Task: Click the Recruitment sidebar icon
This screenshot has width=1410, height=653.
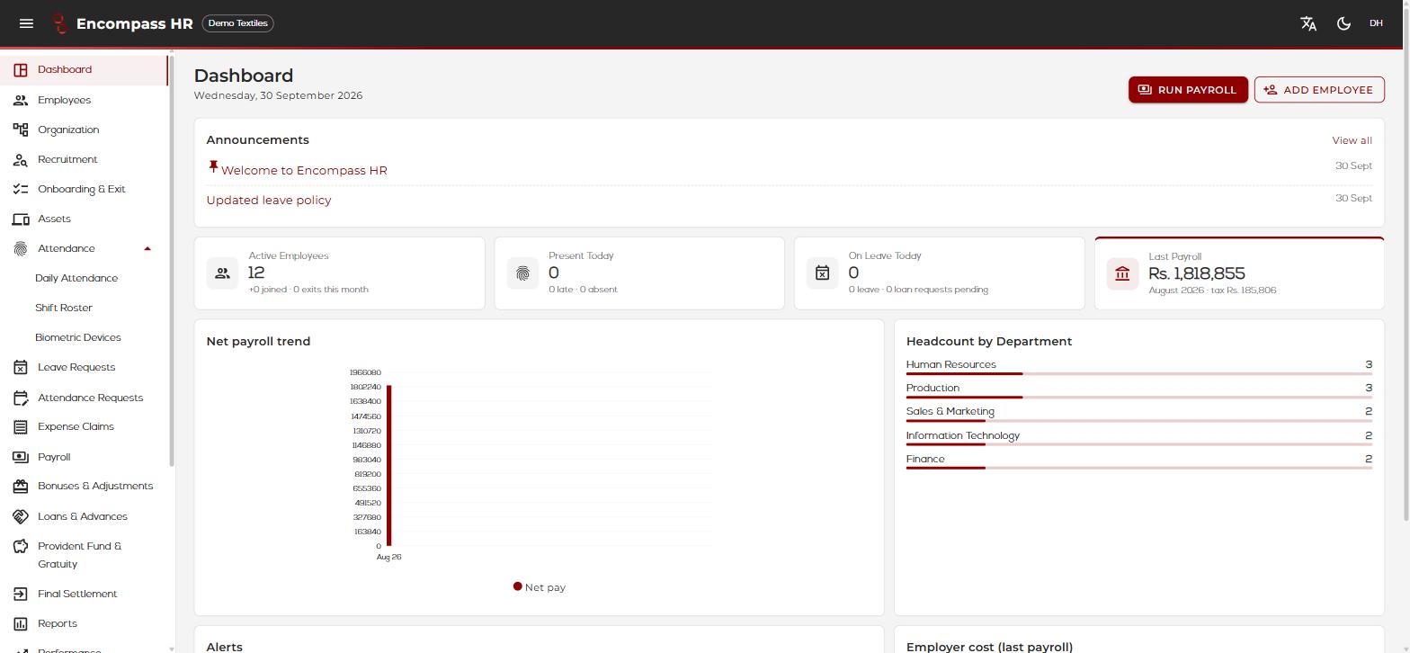Action: [x=21, y=160]
